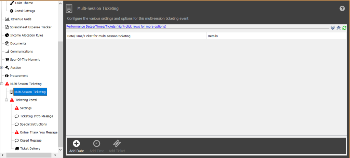Select Special Instructions tree item

(x=33, y=124)
